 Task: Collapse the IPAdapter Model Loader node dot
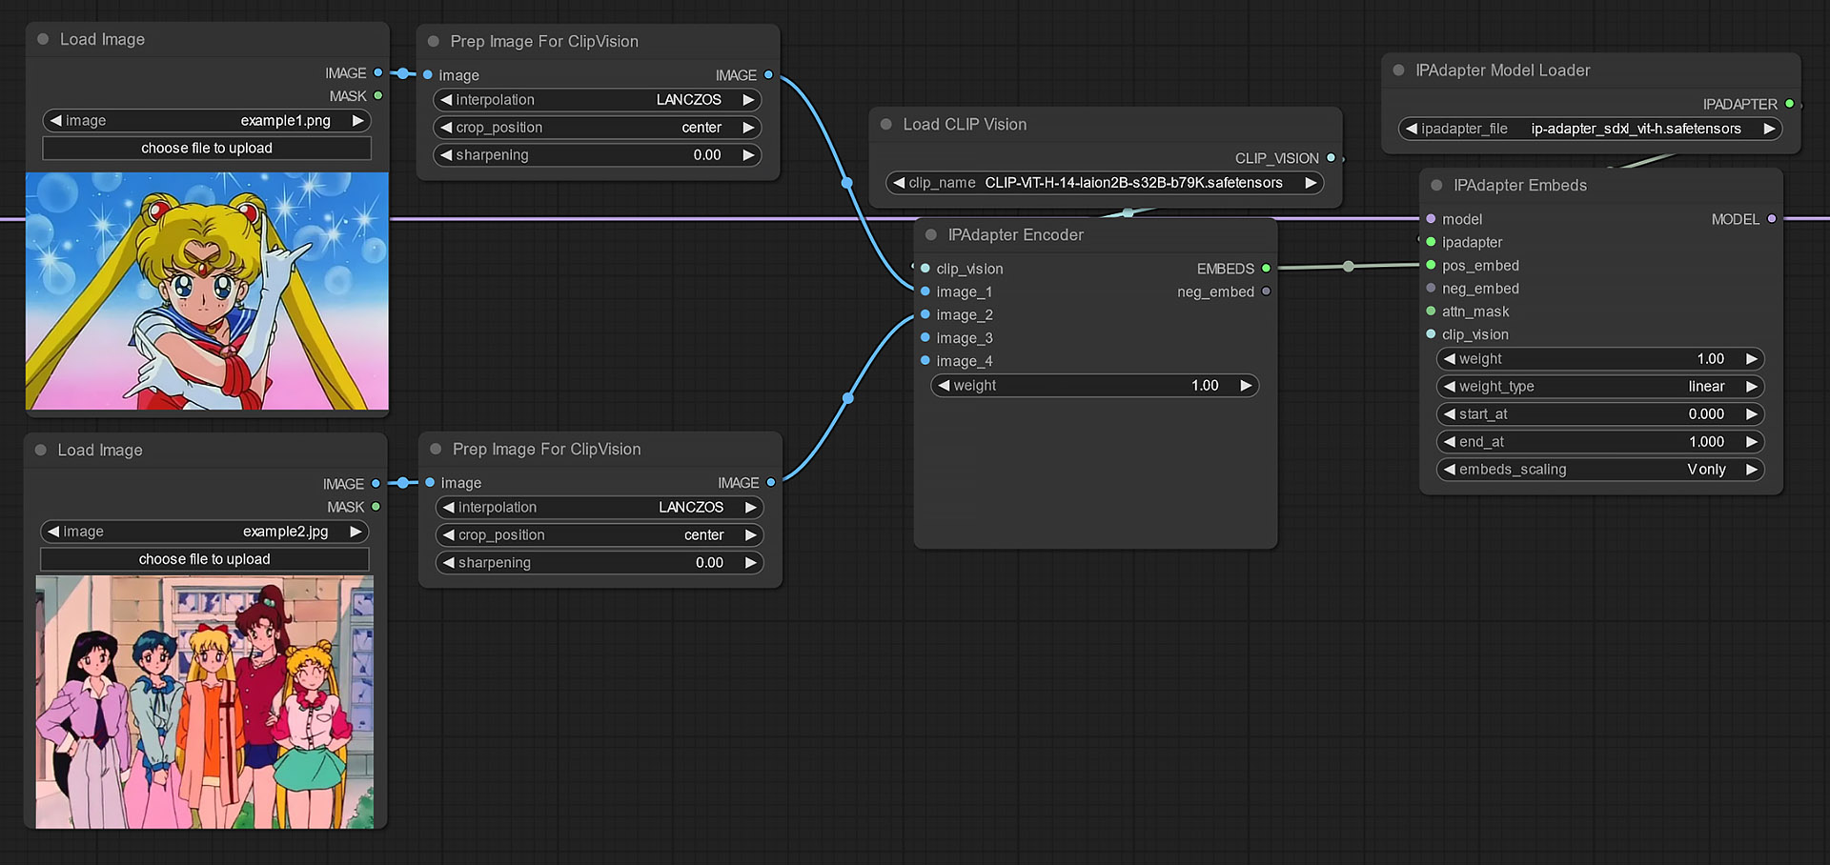1399,70
